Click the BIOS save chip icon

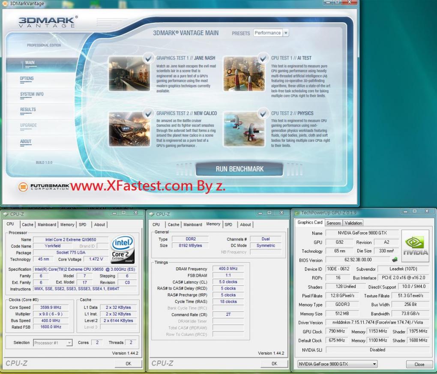(395, 260)
